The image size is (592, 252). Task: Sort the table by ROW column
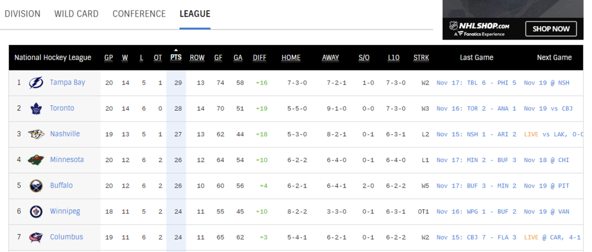(197, 58)
